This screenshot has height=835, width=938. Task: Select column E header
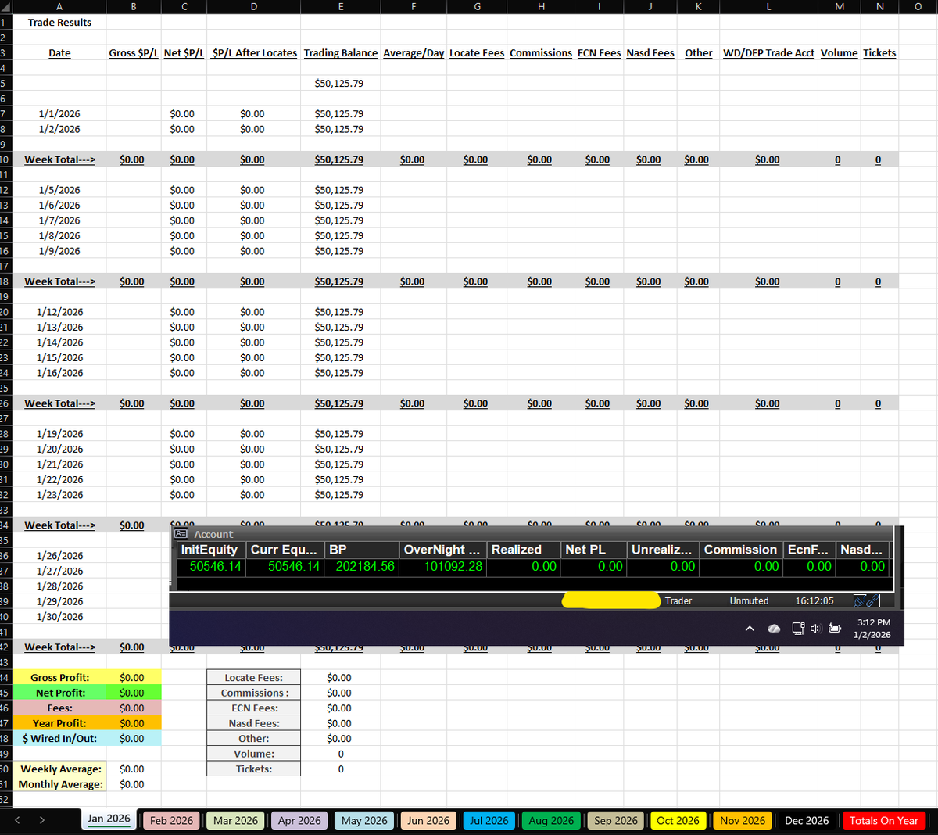pos(340,6)
